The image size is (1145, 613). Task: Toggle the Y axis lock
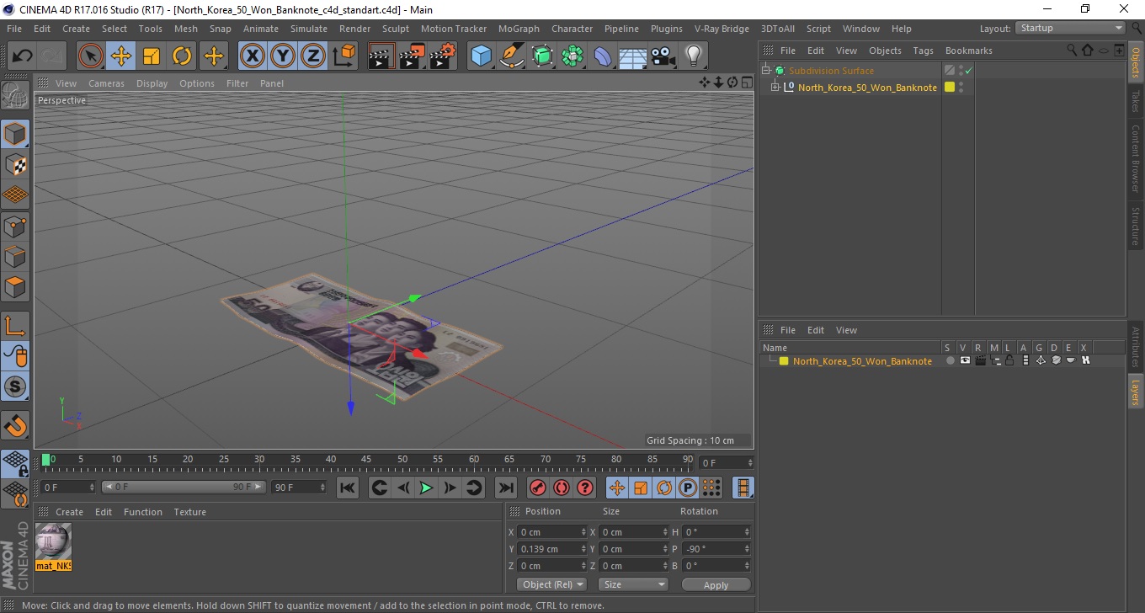283,56
